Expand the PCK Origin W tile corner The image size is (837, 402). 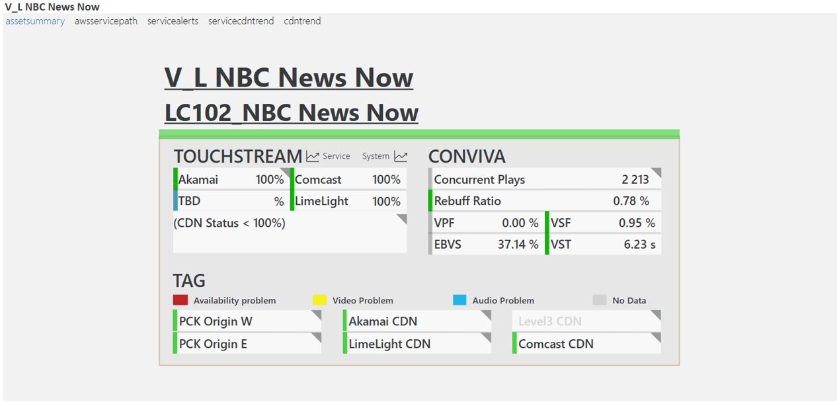[317, 315]
